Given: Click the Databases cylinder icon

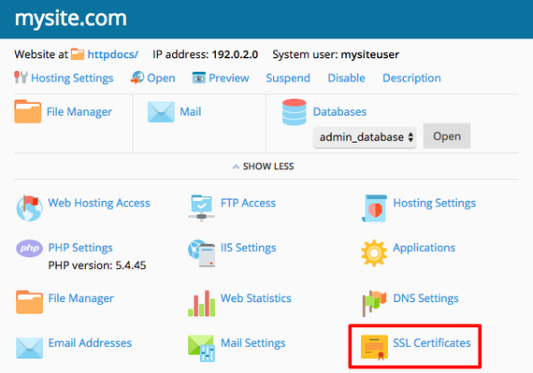Looking at the screenshot, I should click(x=294, y=112).
